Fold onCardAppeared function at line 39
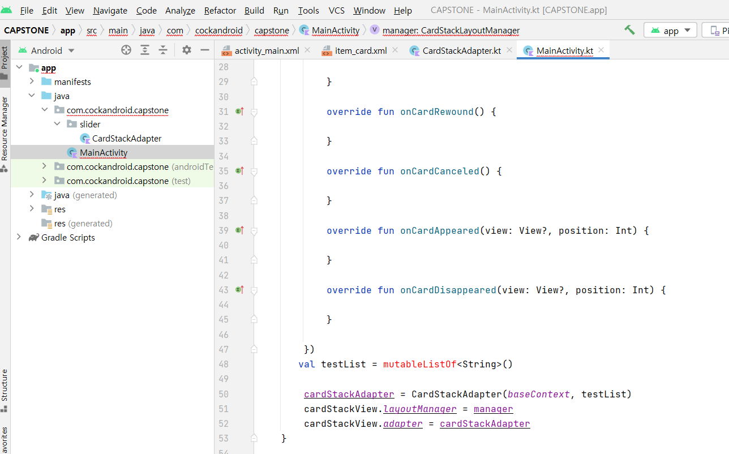Viewport: 729px width, 454px height. pos(254,231)
